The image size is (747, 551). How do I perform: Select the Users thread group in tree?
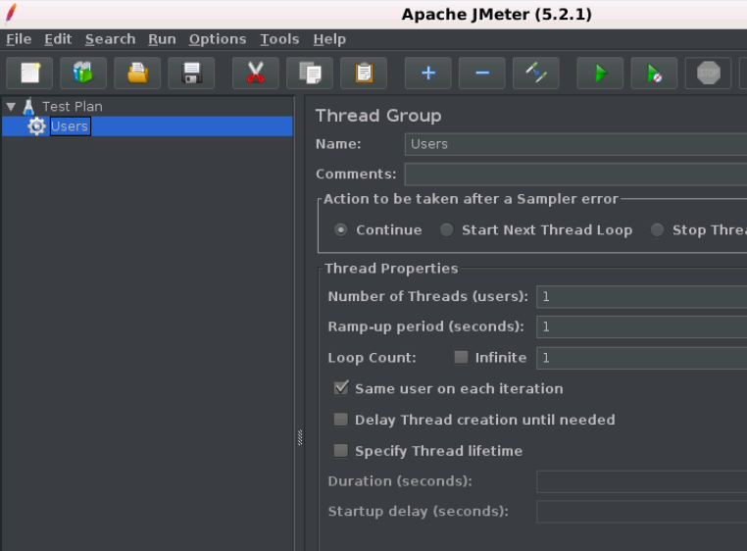[147, 126]
